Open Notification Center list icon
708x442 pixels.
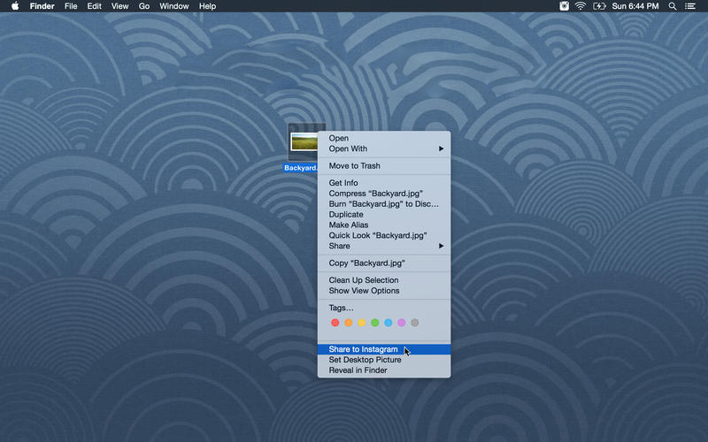coord(690,6)
